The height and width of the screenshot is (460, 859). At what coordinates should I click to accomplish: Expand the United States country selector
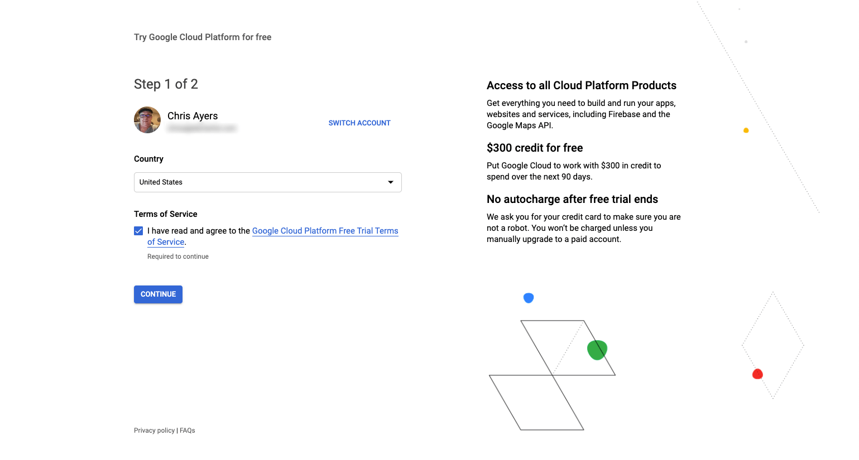point(267,182)
